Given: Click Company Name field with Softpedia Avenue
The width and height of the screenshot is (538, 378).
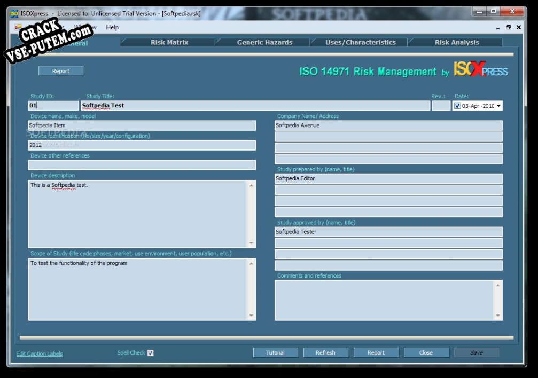Looking at the screenshot, I should pos(389,125).
